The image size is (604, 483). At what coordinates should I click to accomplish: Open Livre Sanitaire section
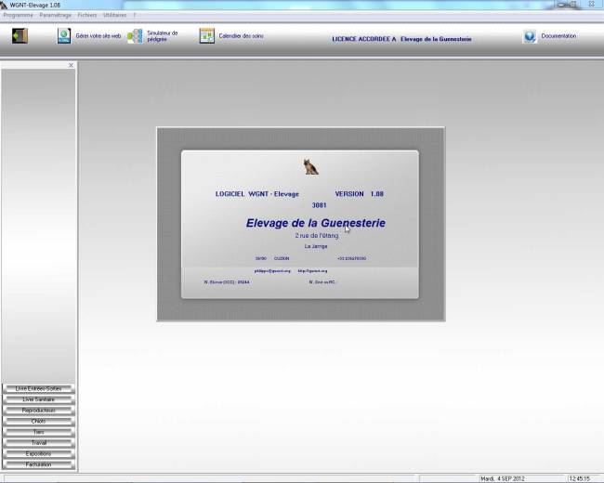[x=38, y=399]
